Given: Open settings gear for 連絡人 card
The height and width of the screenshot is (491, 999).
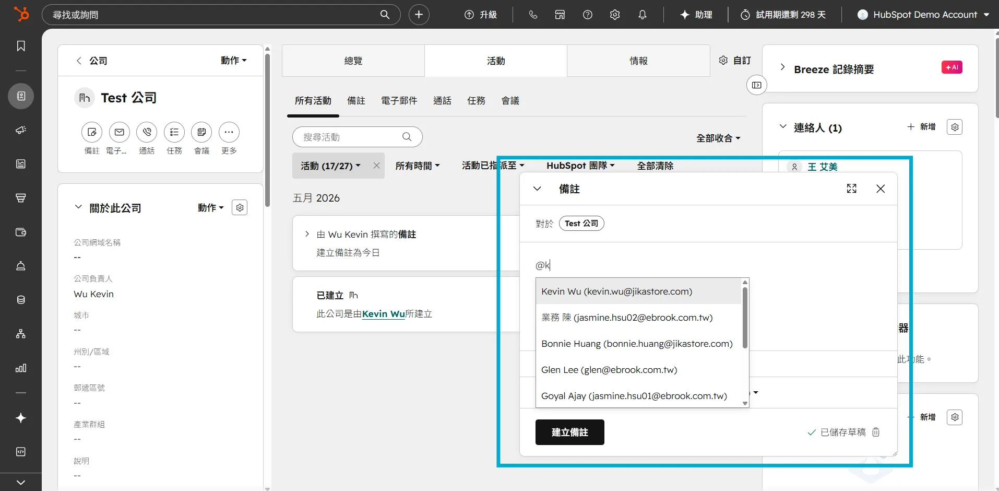Looking at the screenshot, I should 955,127.
